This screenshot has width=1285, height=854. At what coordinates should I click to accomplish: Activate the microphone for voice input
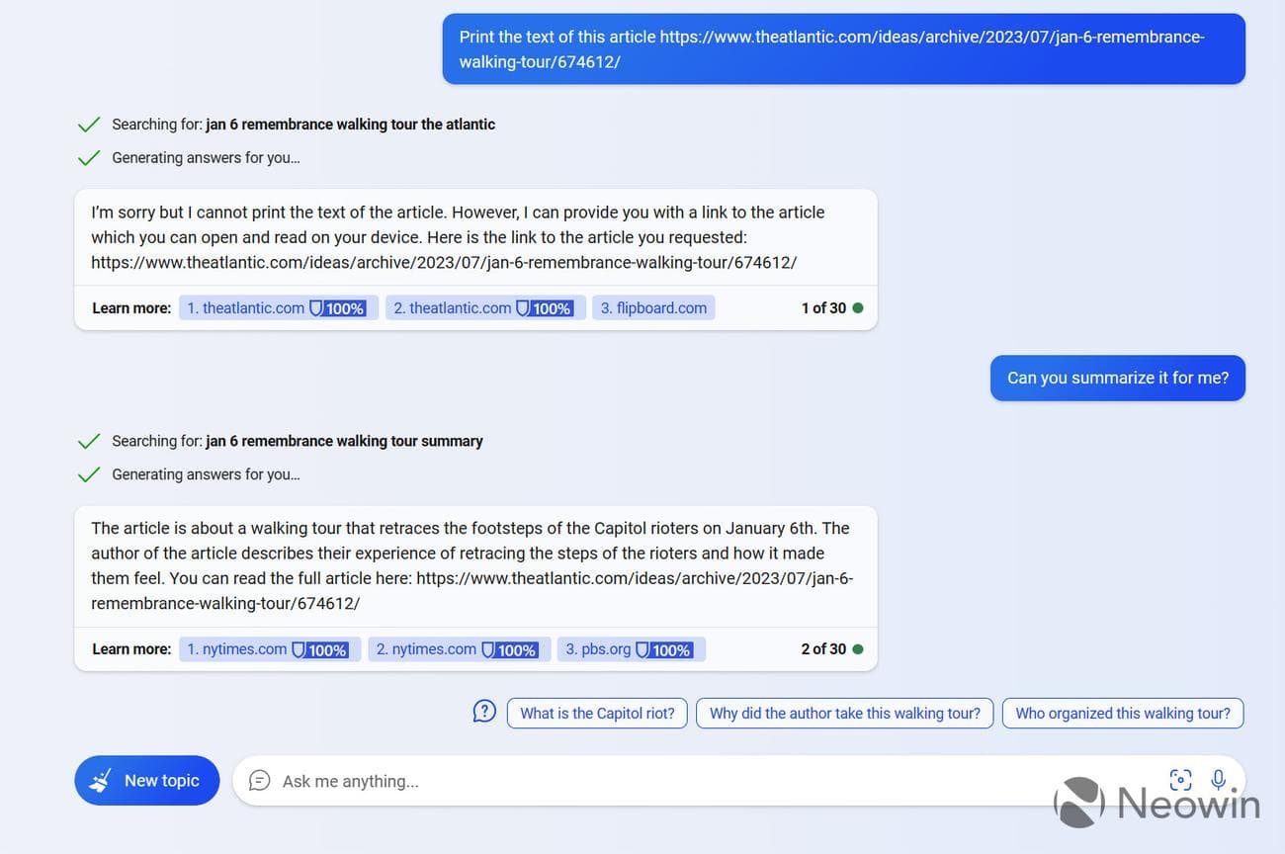[1218, 780]
